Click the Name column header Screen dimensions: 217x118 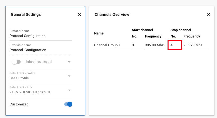[99, 33]
